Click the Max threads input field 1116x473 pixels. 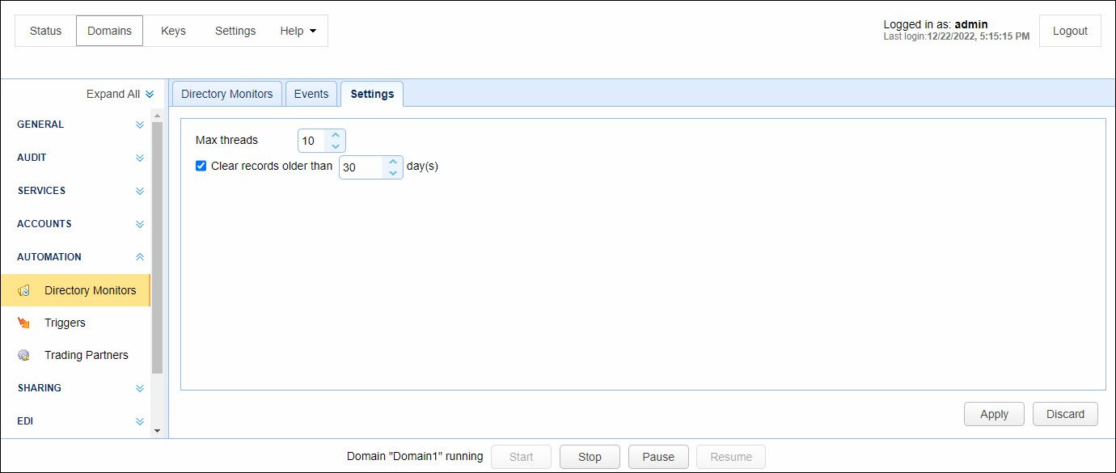[x=312, y=141]
